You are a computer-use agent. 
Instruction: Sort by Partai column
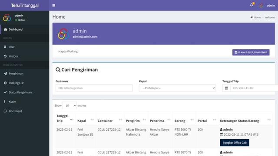(x=207, y=118)
